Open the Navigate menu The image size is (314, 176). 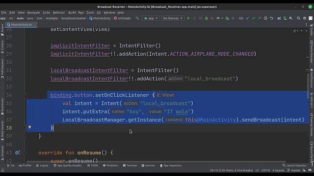click(x=33, y=12)
